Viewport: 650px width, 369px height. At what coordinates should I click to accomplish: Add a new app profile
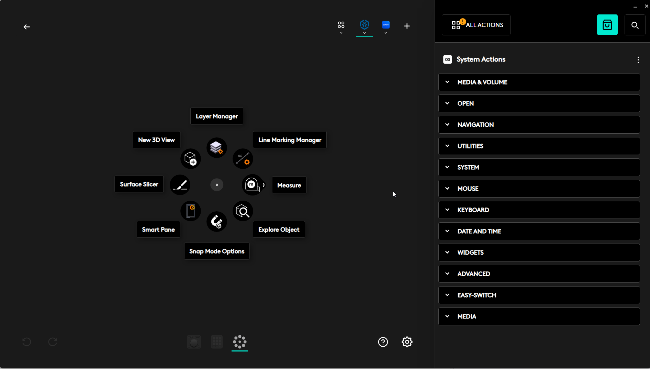(407, 26)
